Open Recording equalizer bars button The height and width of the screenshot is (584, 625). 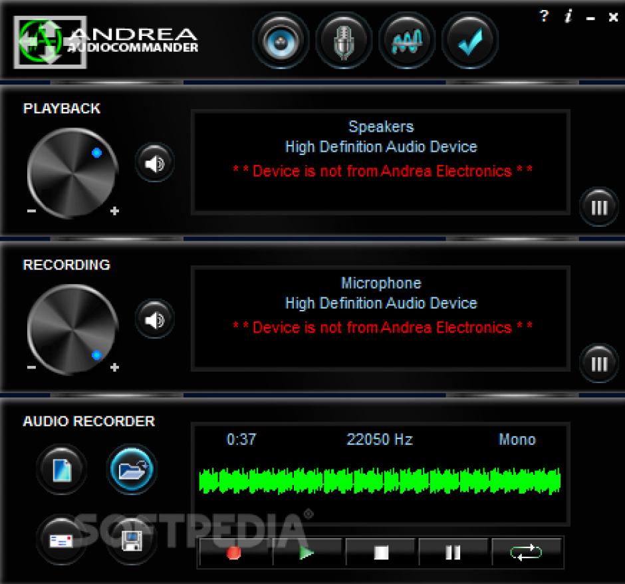coord(598,363)
